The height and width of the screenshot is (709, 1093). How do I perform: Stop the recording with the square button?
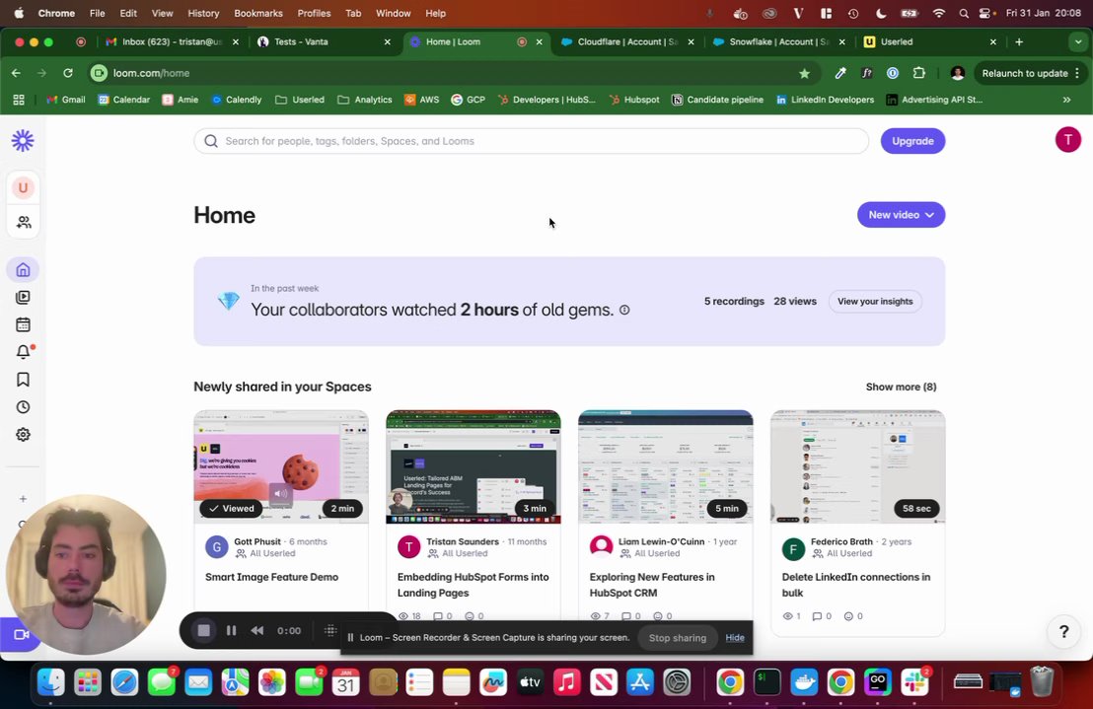pos(203,630)
